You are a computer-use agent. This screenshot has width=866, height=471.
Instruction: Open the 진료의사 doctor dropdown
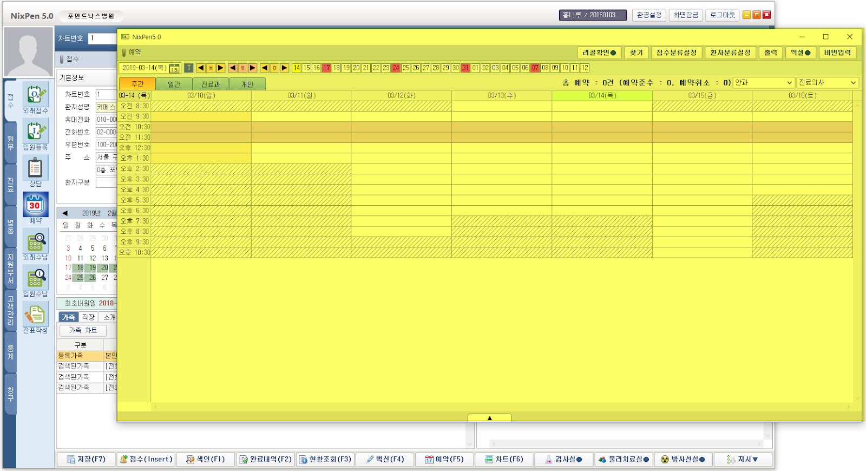827,83
